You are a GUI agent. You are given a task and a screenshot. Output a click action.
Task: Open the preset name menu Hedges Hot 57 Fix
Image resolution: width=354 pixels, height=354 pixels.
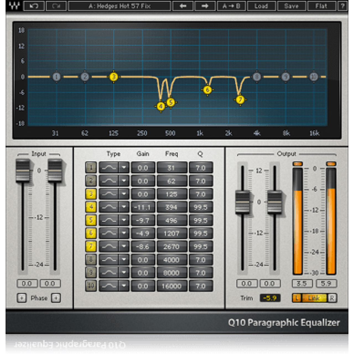click(x=119, y=6)
